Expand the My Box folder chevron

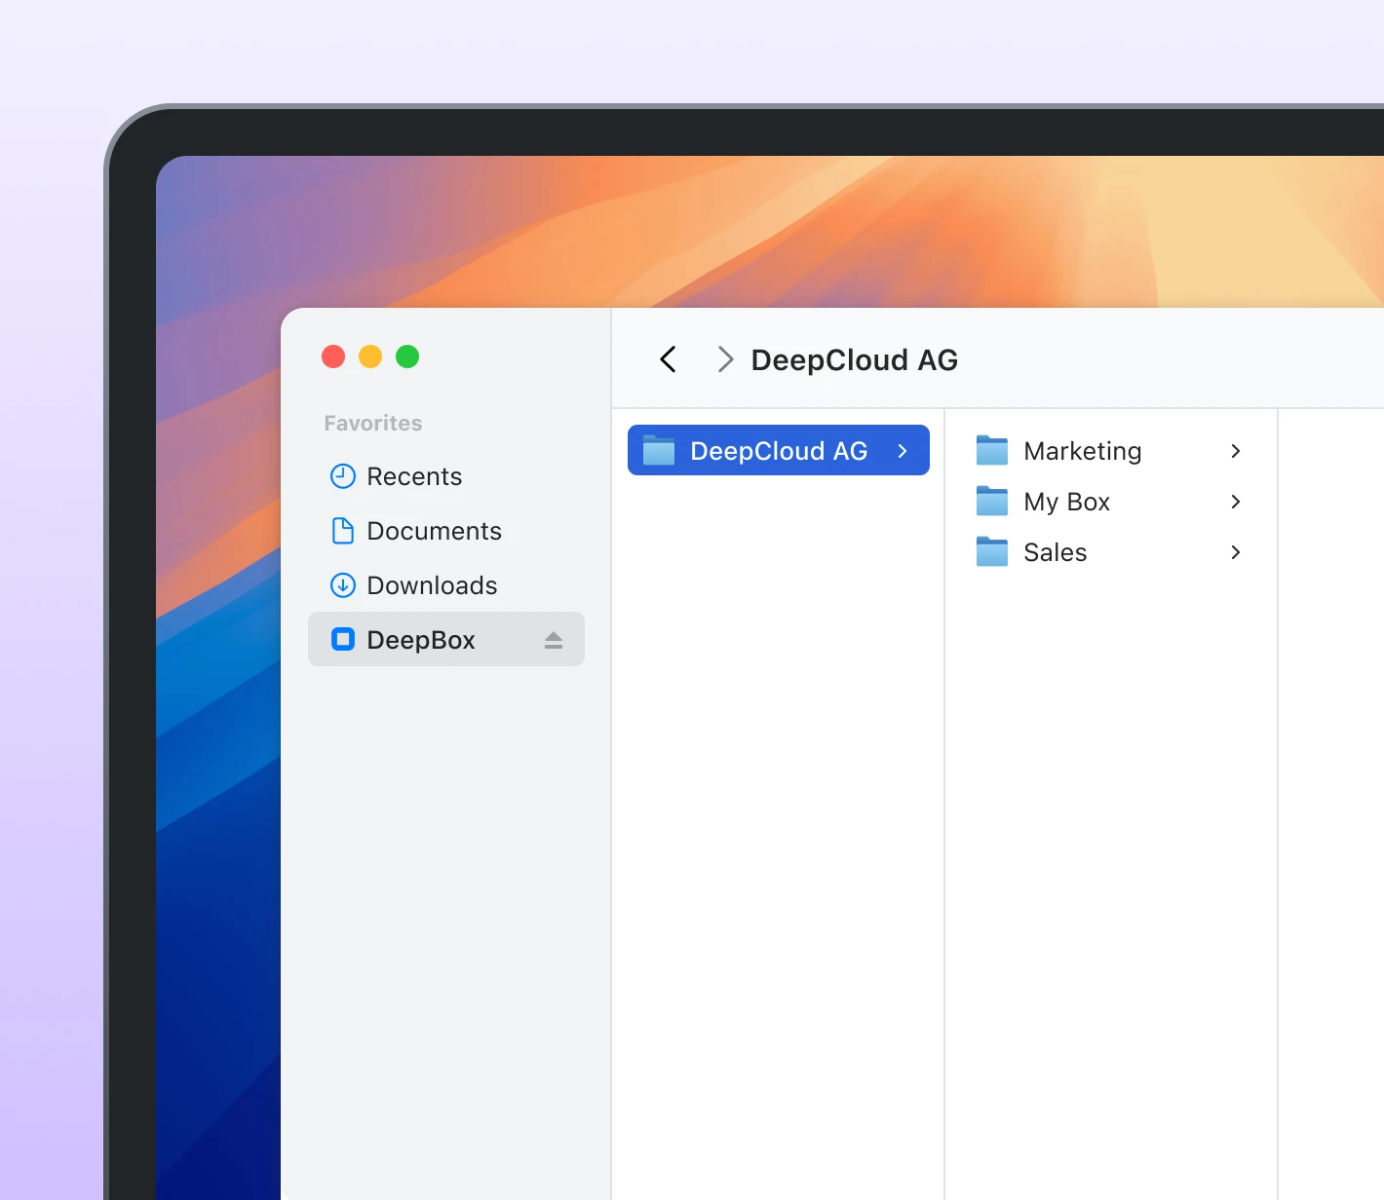click(x=1236, y=502)
